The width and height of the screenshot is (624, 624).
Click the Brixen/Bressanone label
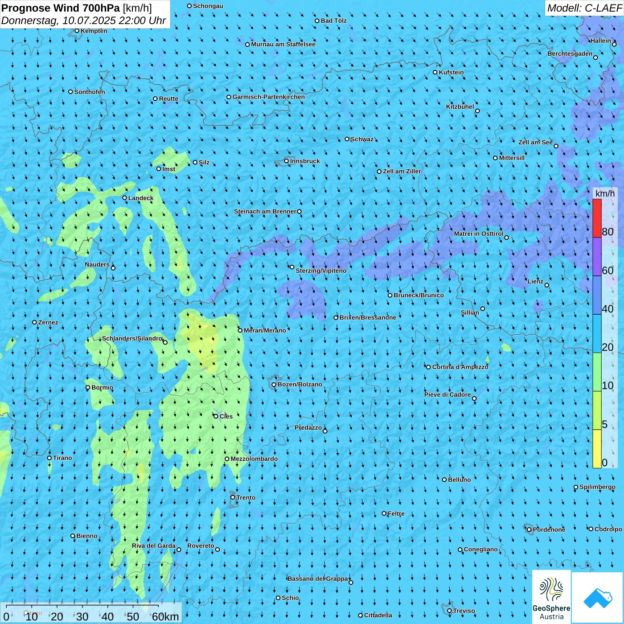click(368, 317)
